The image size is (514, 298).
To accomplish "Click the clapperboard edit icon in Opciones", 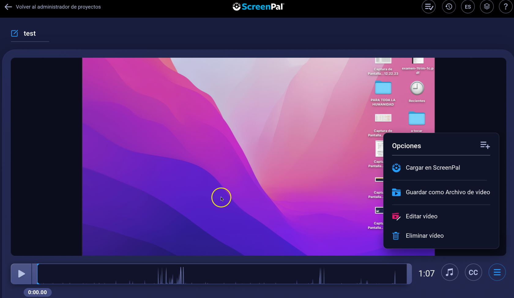I will click(396, 216).
